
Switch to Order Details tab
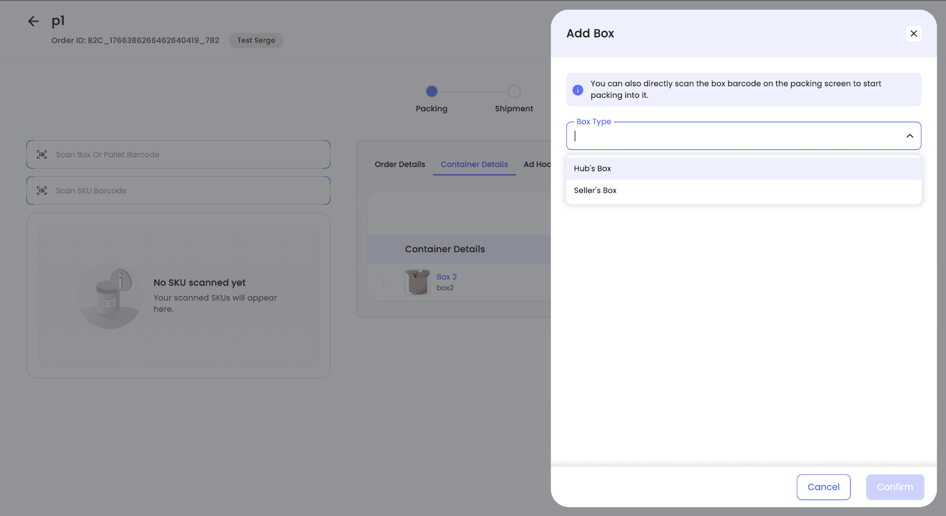pyautogui.click(x=400, y=164)
